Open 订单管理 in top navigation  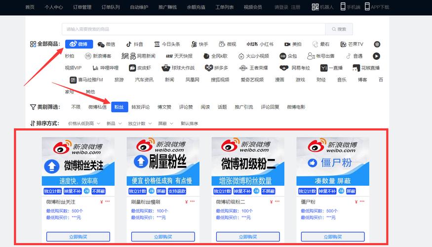click(x=82, y=7)
